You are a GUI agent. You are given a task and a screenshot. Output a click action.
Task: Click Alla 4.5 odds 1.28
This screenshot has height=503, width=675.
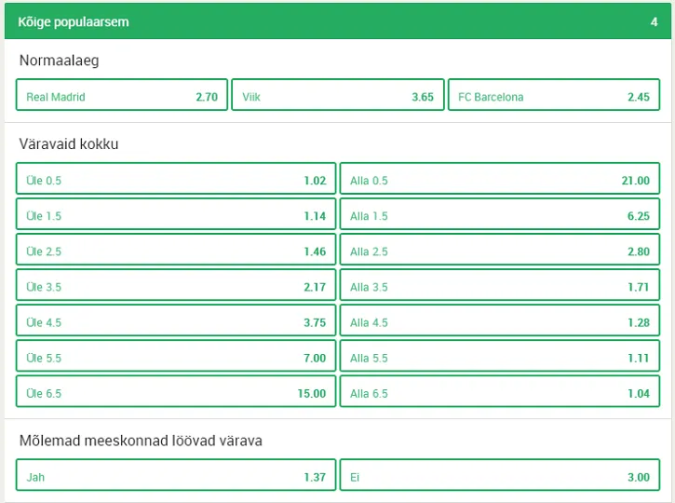[x=499, y=322]
